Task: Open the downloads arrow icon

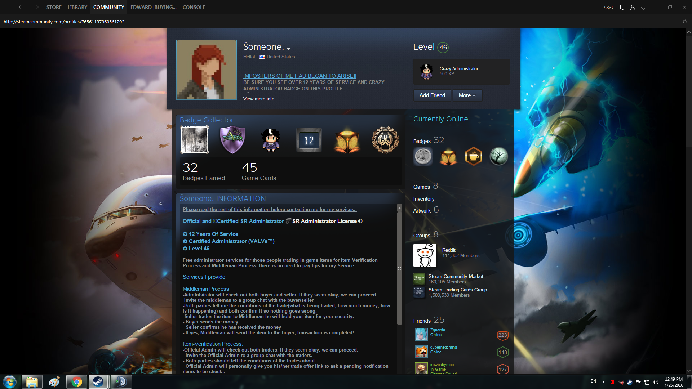Action: coord(643,7)
